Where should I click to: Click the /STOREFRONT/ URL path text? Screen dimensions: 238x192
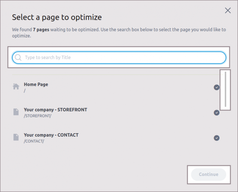37,116
